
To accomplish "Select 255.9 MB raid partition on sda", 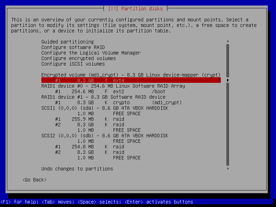I will [89, 119].
